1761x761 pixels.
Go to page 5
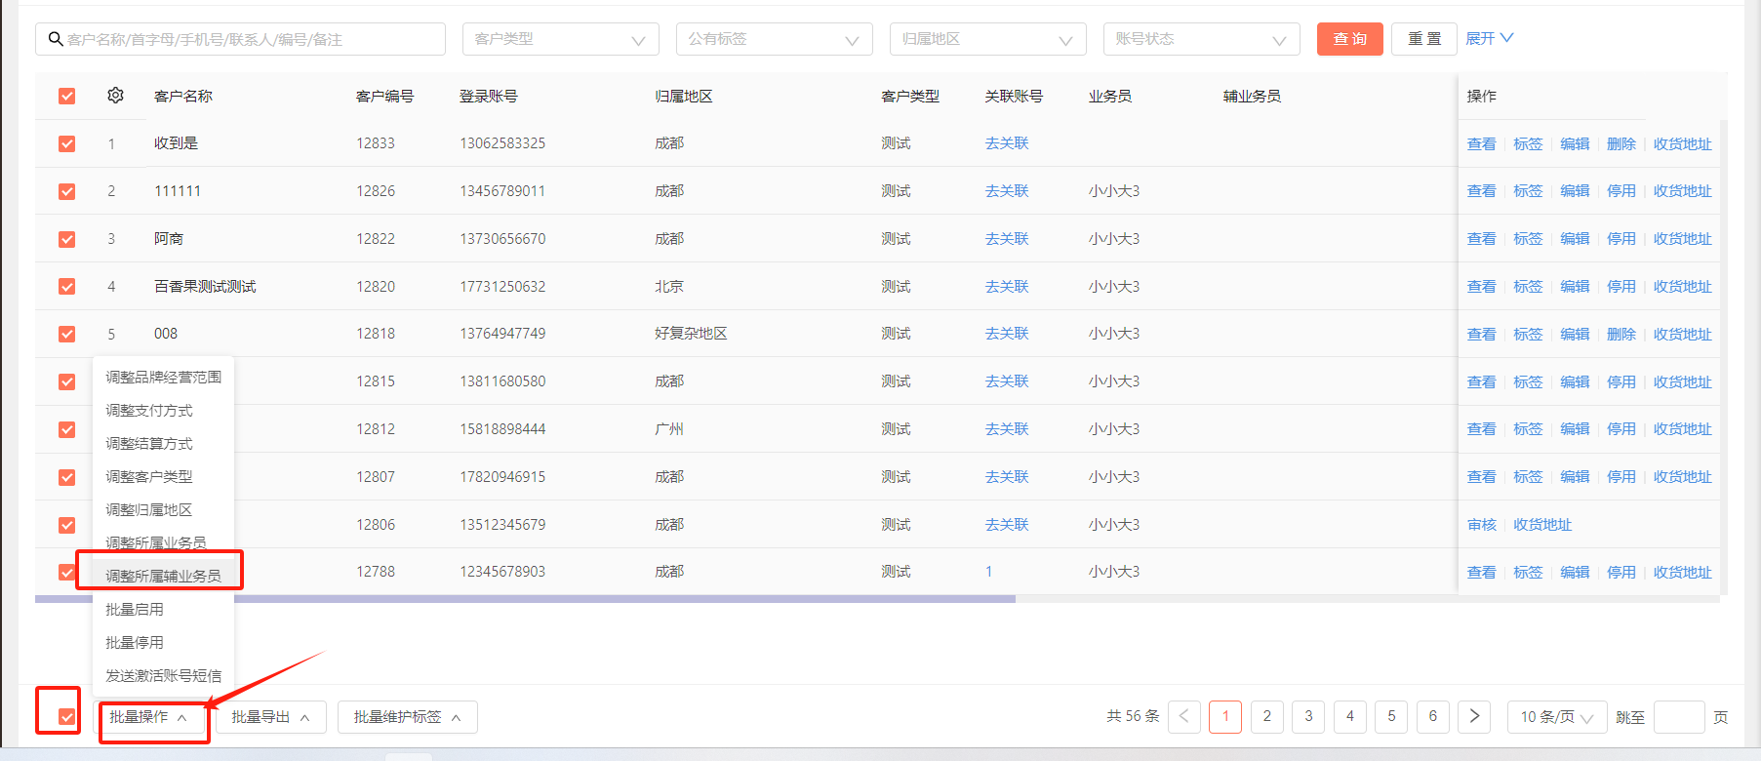click(x=1391, y=717)
